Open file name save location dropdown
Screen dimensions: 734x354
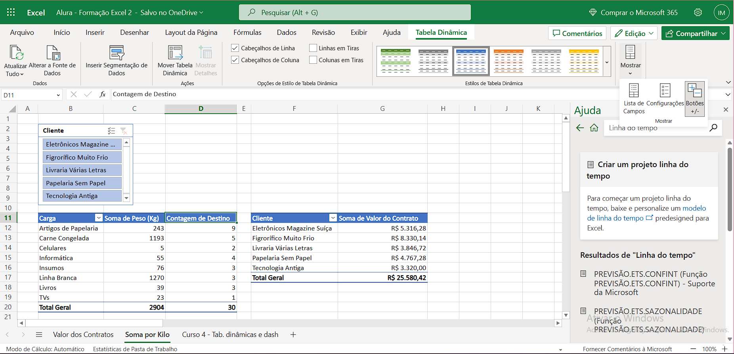click(x=201, y=13)
